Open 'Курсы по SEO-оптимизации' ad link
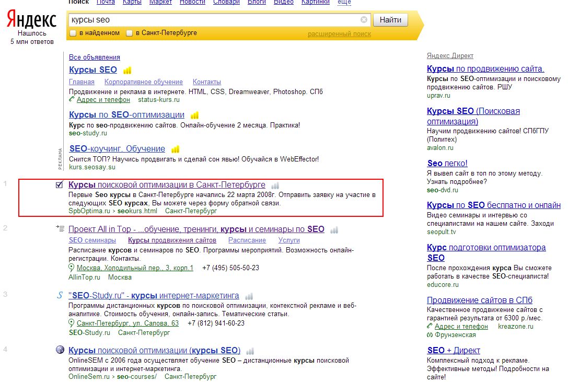Image resolution: width=568 pixels, height=382 pixels. click(126, 114)
